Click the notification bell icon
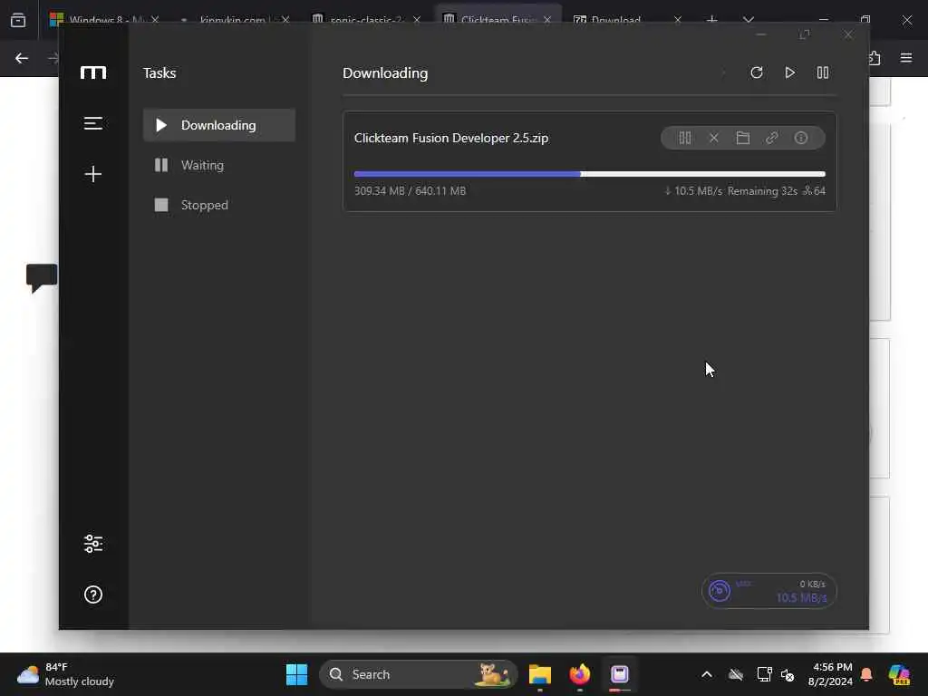This screenshot has height=696, width=928. [x=866, y=674]
